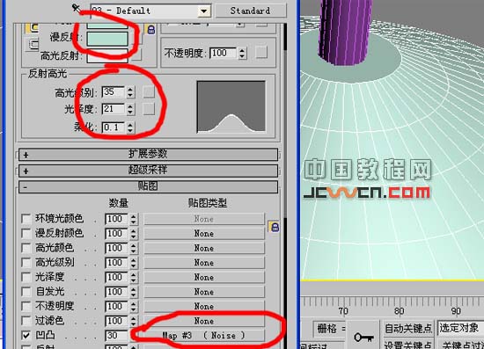
Task: Edit the 高光级别 value field showing 35
Action: point(114,92)
